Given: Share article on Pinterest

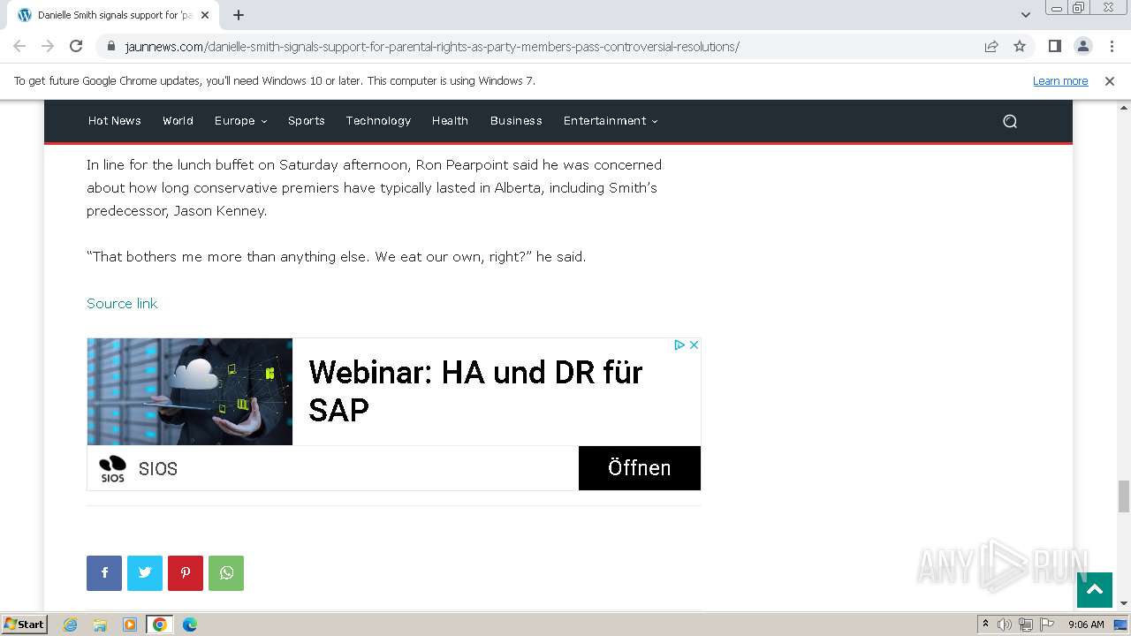Looking at the screenshot, I should [x=186, y=573].
